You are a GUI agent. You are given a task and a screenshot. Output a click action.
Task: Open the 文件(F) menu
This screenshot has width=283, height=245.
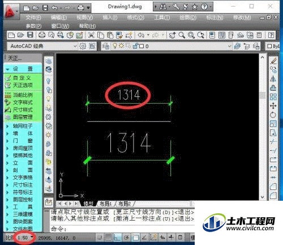tap(33, 18)
